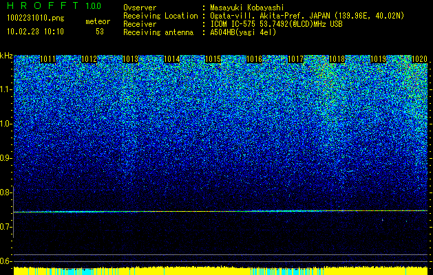Click the Receiver label

coord(140,24)
